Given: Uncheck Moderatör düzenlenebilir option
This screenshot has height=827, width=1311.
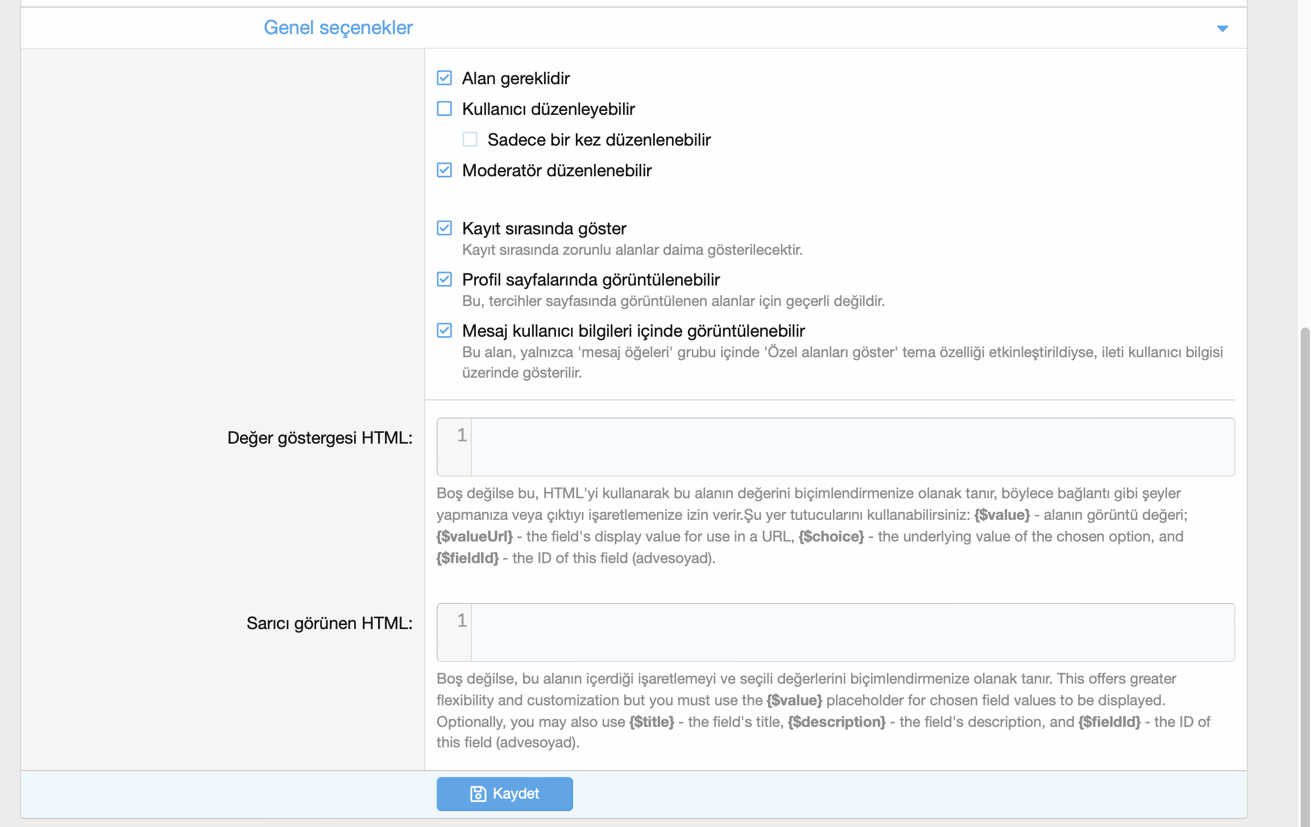Looking at the screenshot, I should 445,170.
